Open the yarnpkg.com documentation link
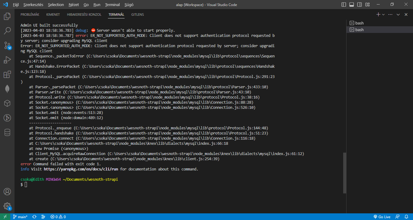 click(x=80, y=169)
